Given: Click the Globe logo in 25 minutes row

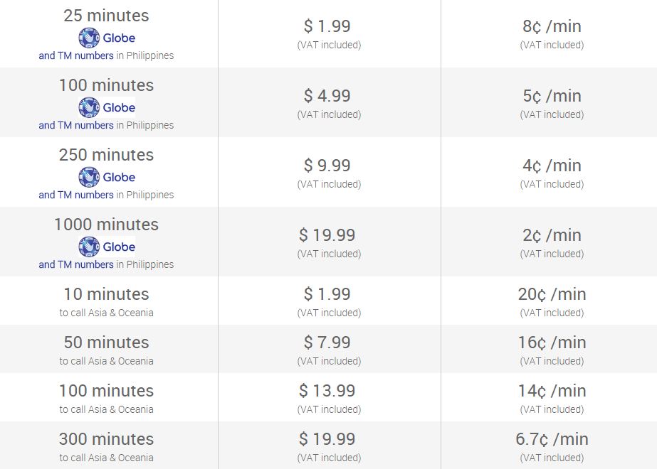Looking at the screenshot, I should (x=107, y=38).
